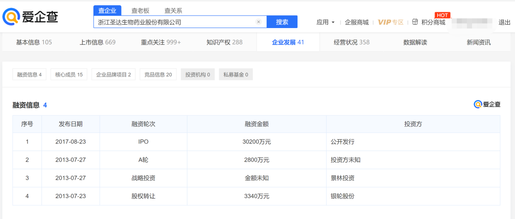Switch to the 经营状况 358 tab
The image size is (515, 219).
[x=351, y=42]
